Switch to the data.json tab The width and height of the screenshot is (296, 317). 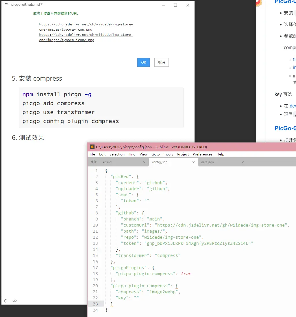208,162
